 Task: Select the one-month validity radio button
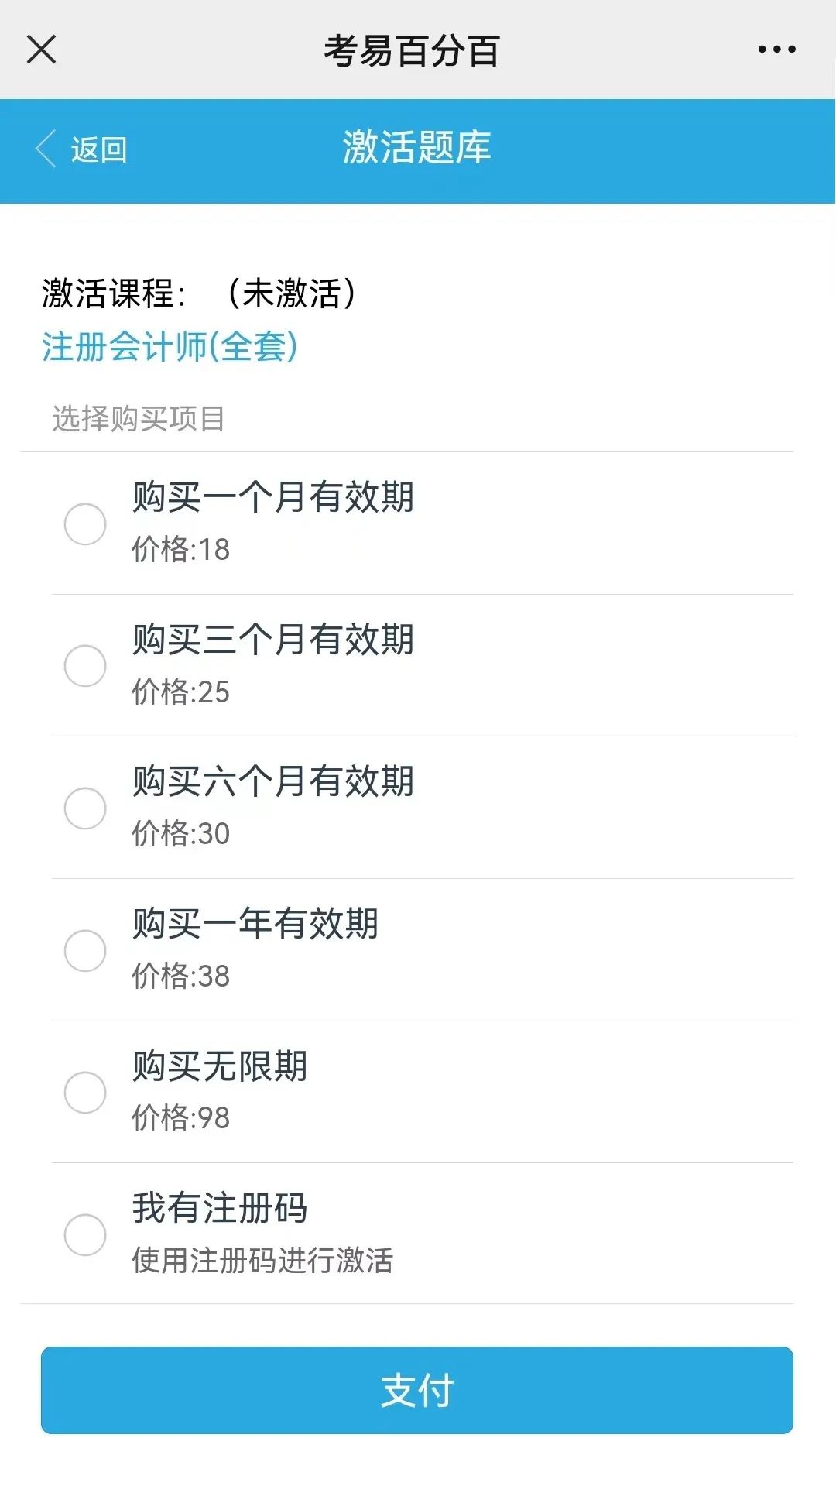(x=85, y=524)
